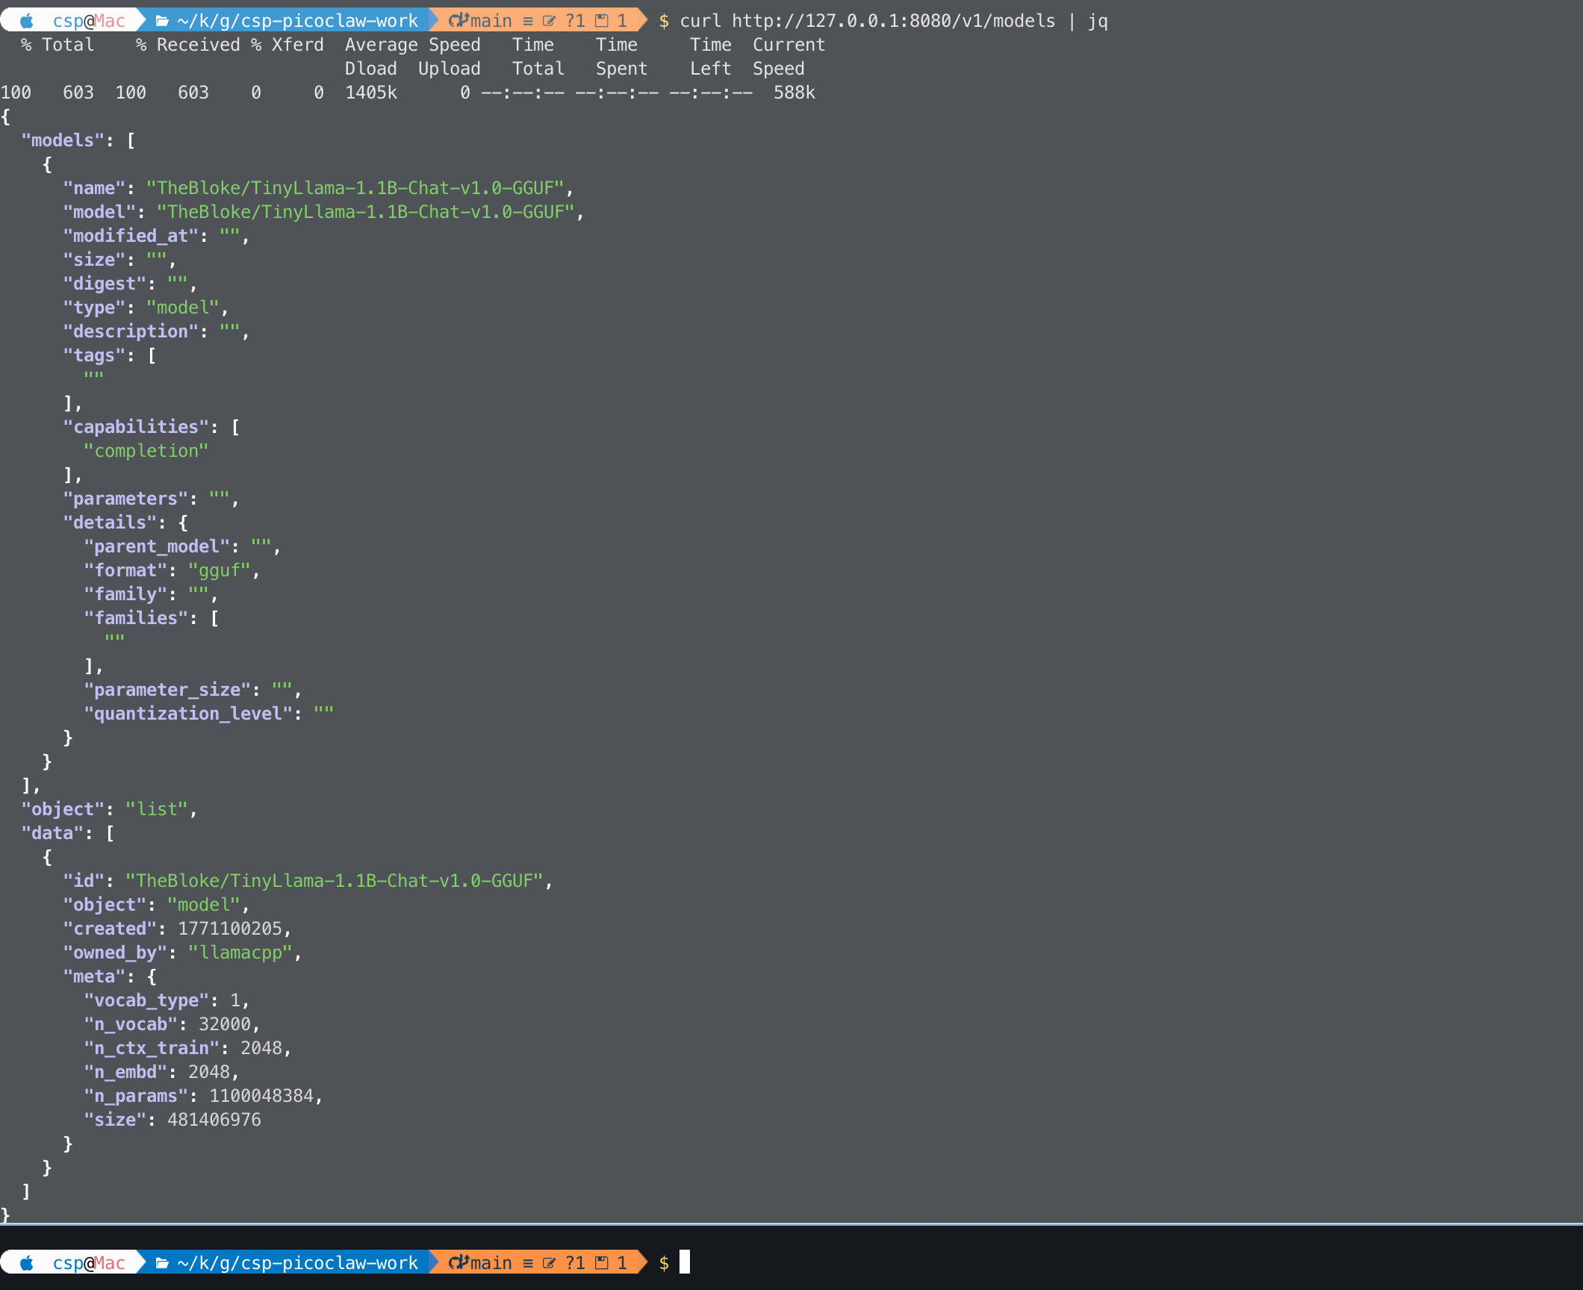Click the "jq" text after the pipe
Image resolution: width=1583 pixels, height=1290 pixels.
(x=1098, y=20)
